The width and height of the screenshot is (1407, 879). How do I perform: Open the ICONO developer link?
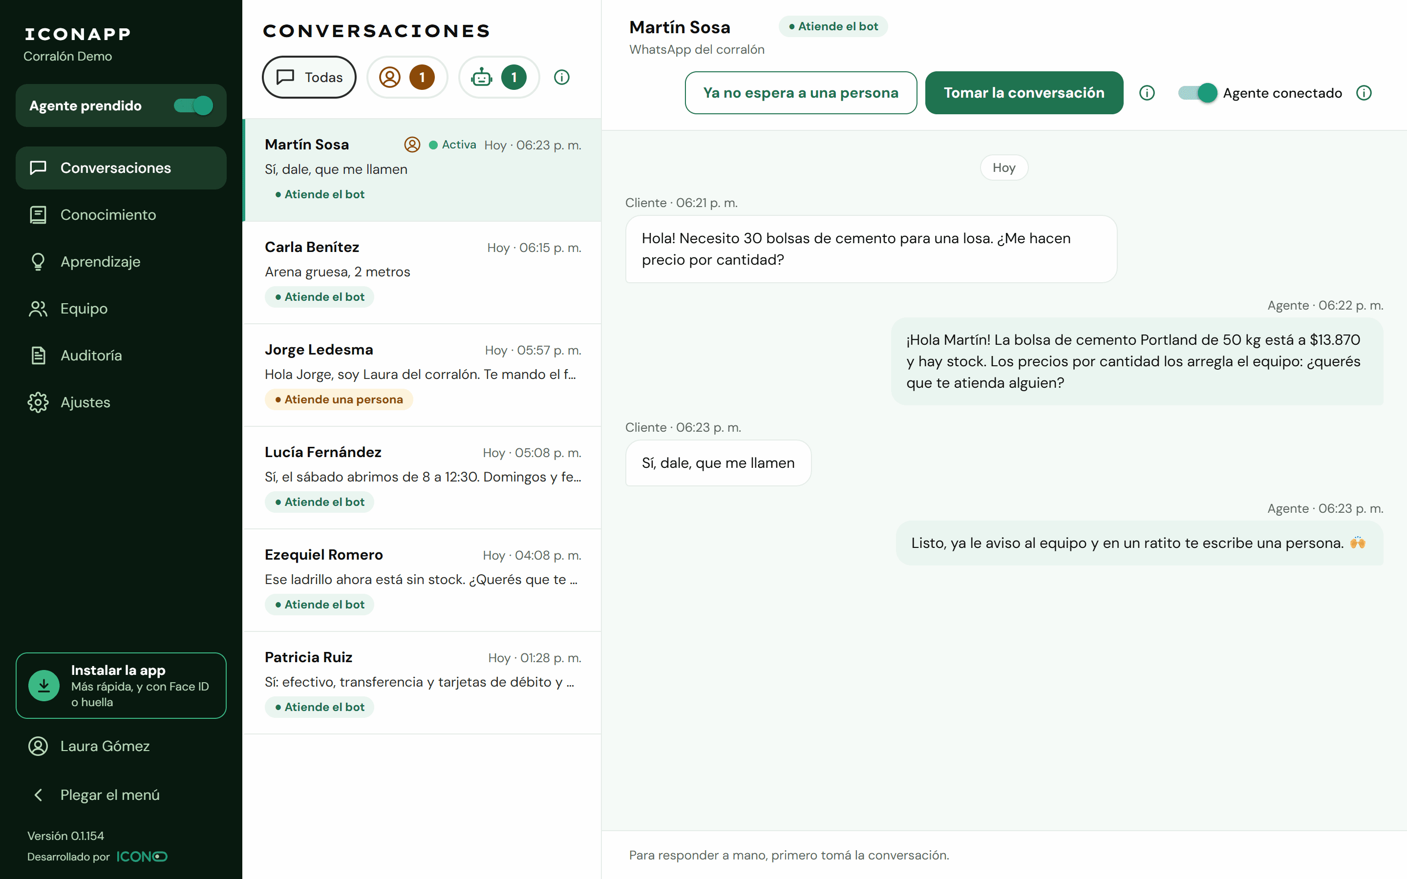(x=142, y=857)
